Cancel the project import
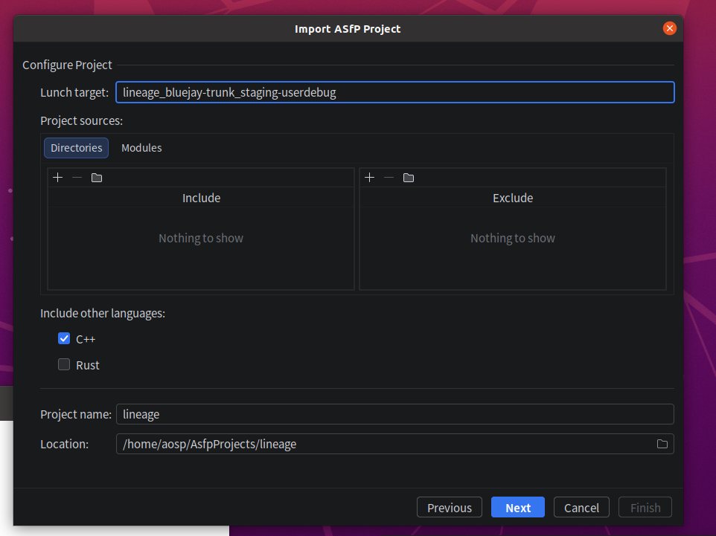The height and width of the screenshot is (536, 716). click(x=581, y=507)
